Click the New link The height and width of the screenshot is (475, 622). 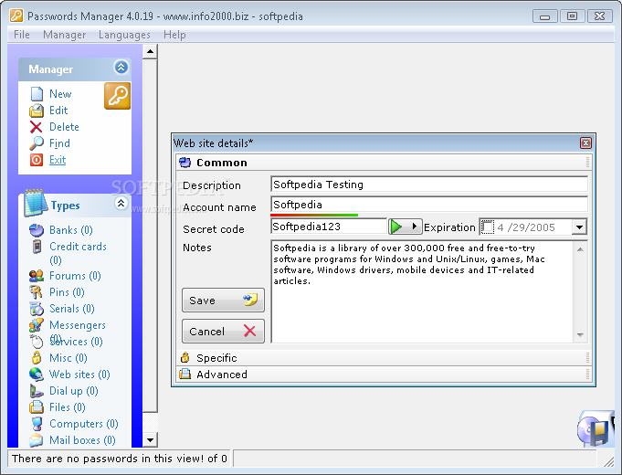coord(60,94)
